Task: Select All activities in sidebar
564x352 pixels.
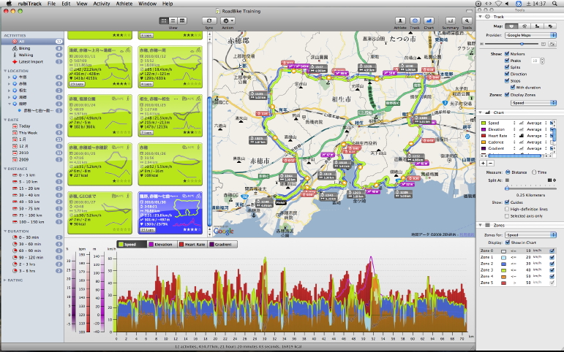Action: [x=32, y=42]
